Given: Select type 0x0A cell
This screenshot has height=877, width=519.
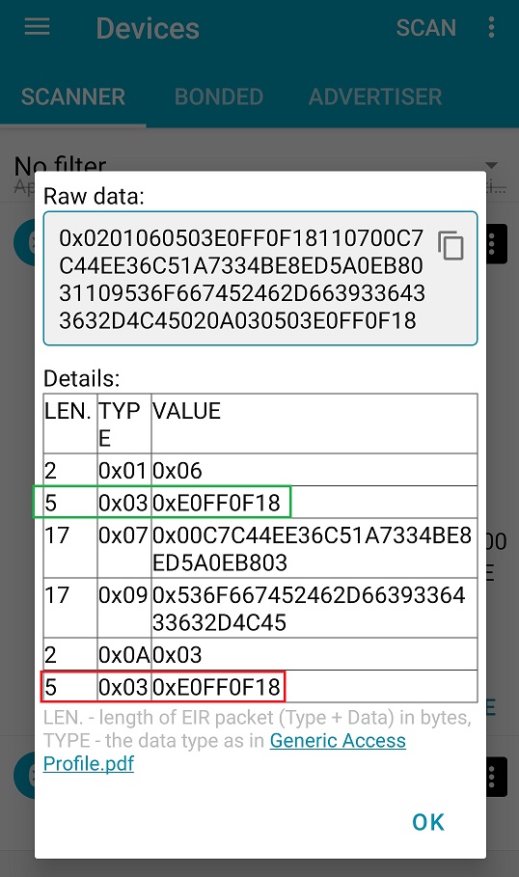Looking at the screenshot, I should pos(123,654).
